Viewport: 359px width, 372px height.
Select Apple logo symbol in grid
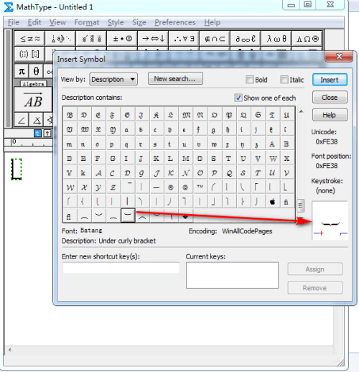(272, 202)
